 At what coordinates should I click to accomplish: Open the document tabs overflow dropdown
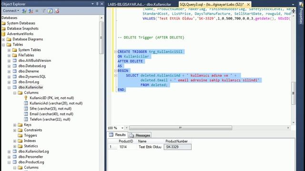[x=293, y=4]
